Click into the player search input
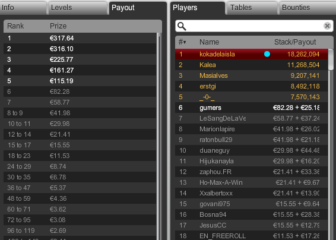This screenshot has height=240, width=336. 254,26
